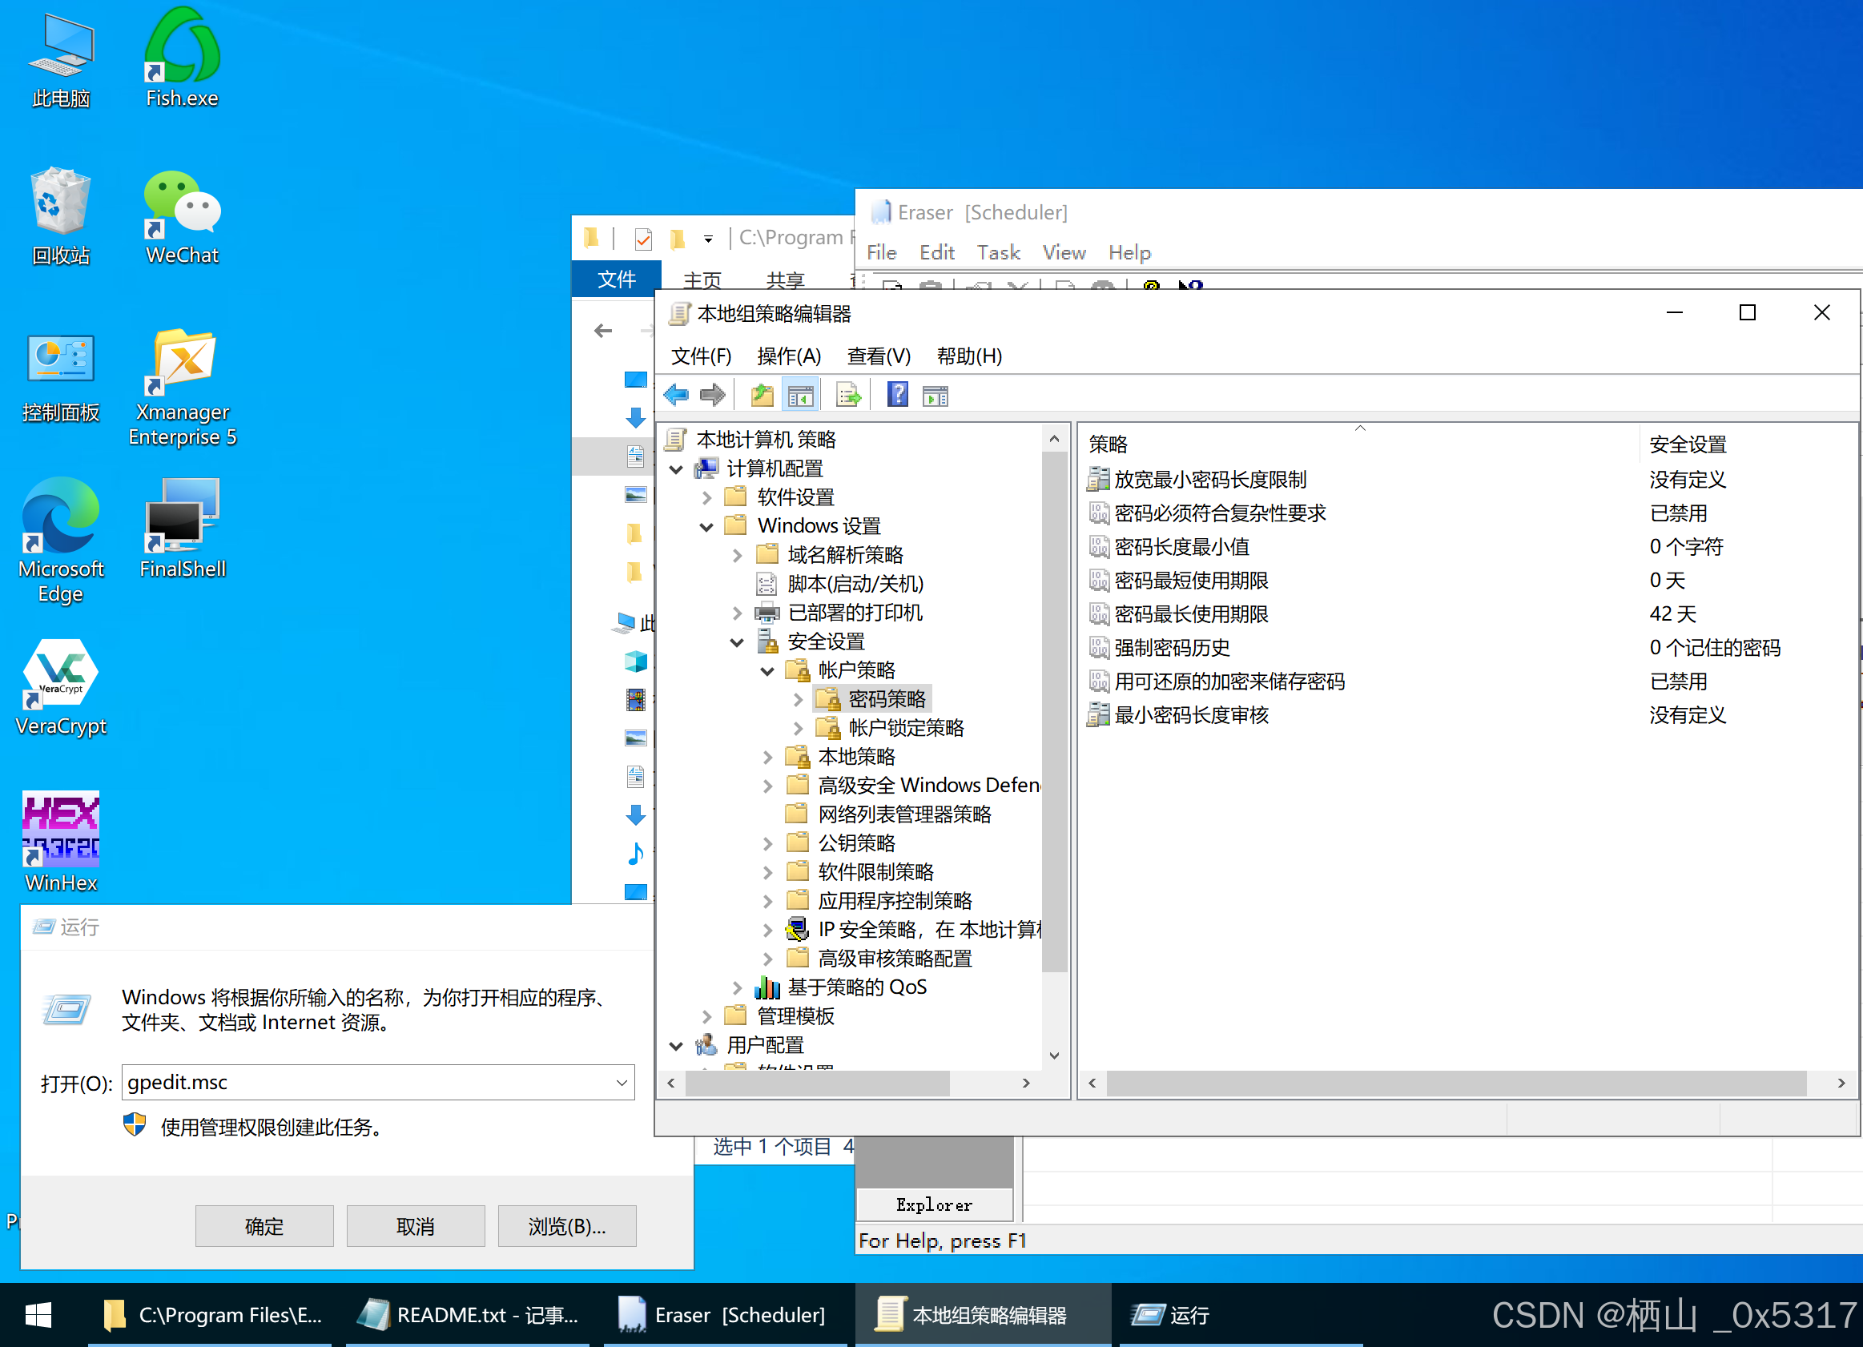Viewport: 1863px width, 1347px height.
Task: Open the 操作(A) menu
Action: [x=789, y=356]
